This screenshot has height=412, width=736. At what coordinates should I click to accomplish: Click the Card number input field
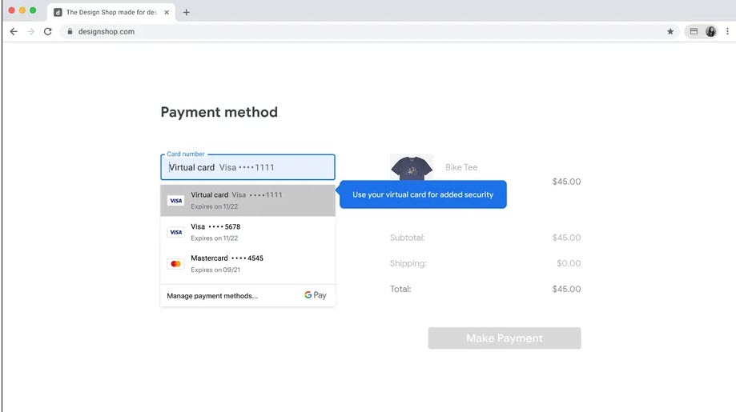247,167
